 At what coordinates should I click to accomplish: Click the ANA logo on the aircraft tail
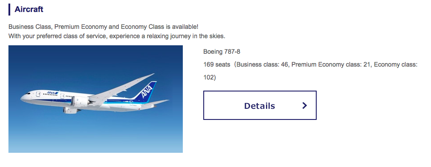147,91
